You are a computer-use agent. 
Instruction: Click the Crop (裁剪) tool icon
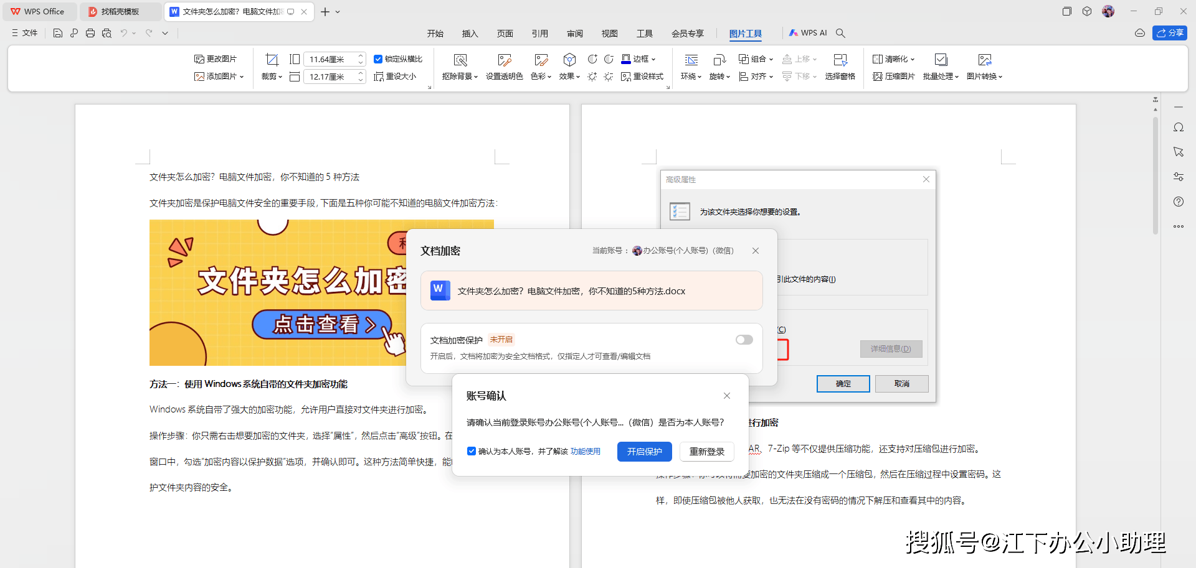pyautogui.click(x=272, y=60)
